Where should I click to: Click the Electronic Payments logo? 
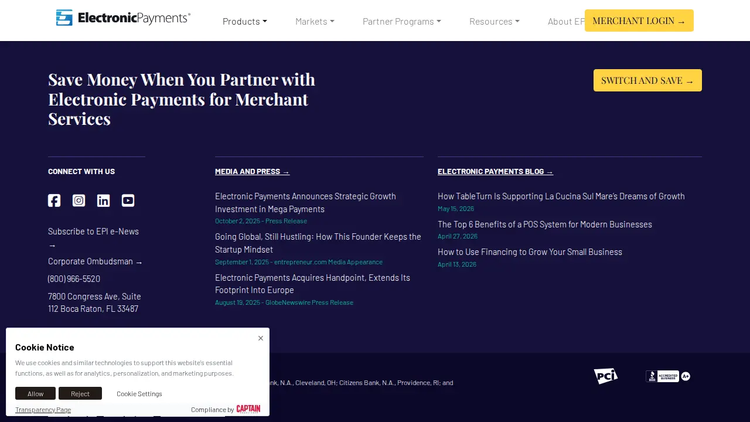[x=123, y=18]
